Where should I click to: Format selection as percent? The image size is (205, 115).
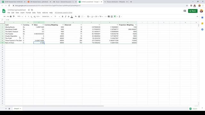click(x=29, y=17)
